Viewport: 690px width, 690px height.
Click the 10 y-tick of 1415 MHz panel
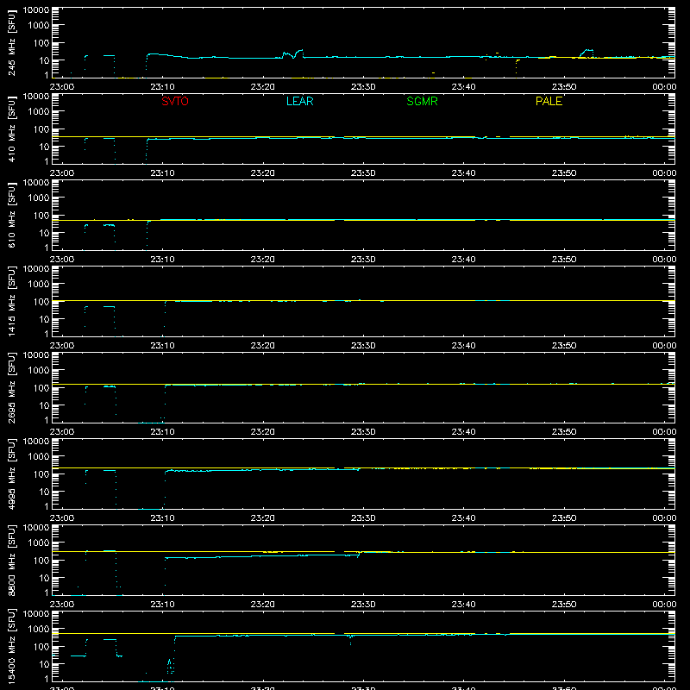(x=45, y=319)
